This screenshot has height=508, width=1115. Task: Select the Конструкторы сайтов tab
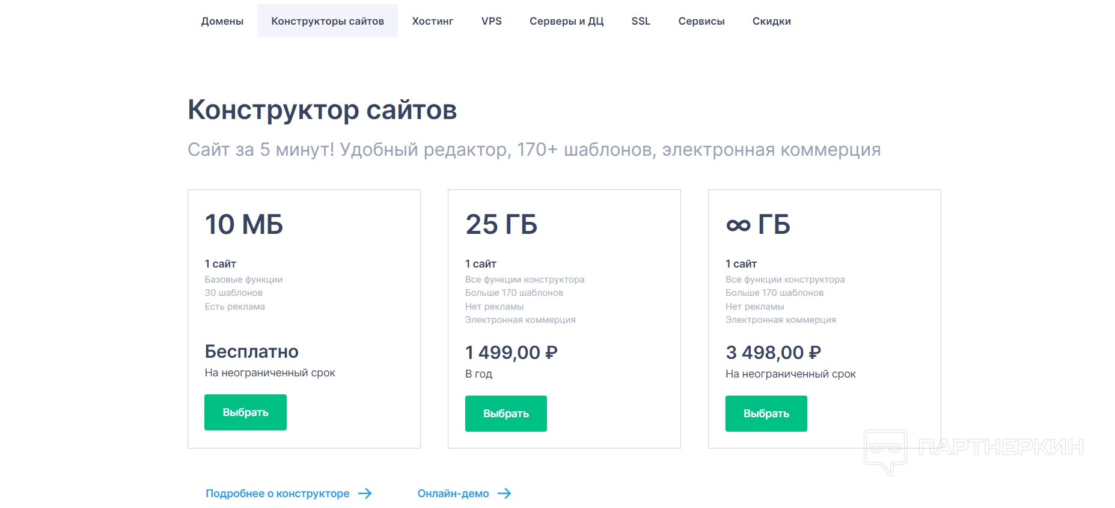328,21
